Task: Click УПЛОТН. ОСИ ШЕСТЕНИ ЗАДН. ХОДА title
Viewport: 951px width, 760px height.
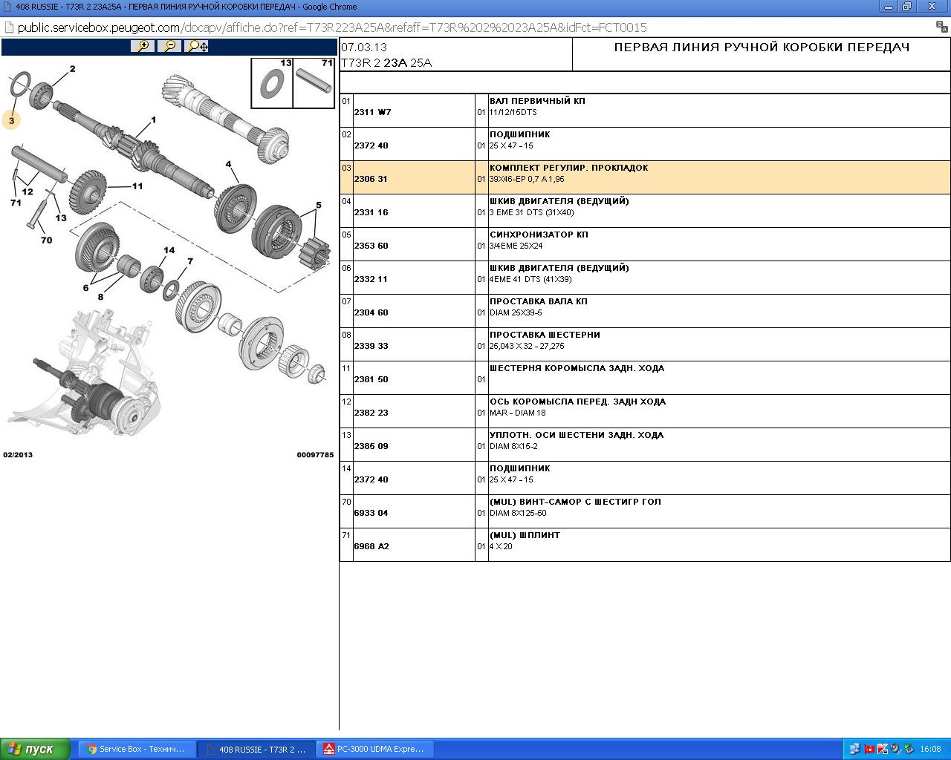Action: point(577,435)
